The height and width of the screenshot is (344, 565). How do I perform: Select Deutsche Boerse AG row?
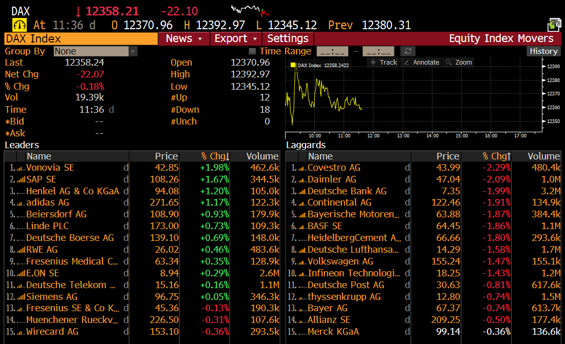point(142,238)
